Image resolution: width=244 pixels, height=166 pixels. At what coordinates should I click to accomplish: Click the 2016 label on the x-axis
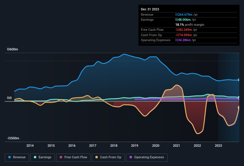(72, 146)
